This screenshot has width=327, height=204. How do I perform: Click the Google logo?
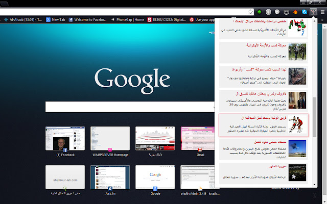tap(132, 81)
